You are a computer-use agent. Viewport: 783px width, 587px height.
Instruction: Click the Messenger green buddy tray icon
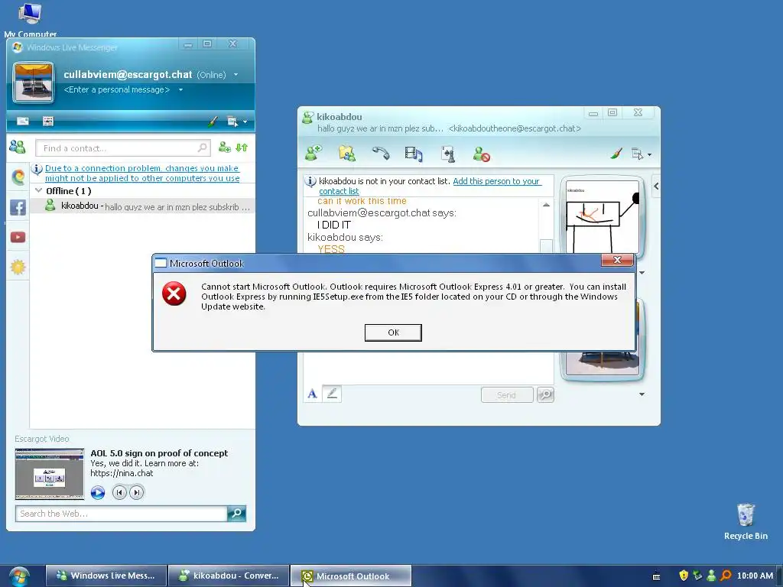coord(711,576)
